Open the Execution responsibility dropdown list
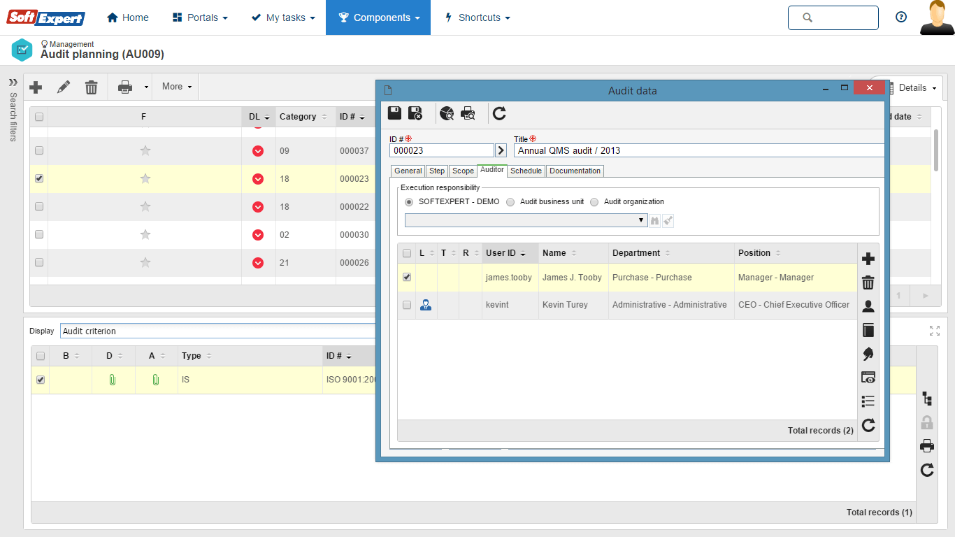Viewport: 955px width, 537px height. (526, 220)
